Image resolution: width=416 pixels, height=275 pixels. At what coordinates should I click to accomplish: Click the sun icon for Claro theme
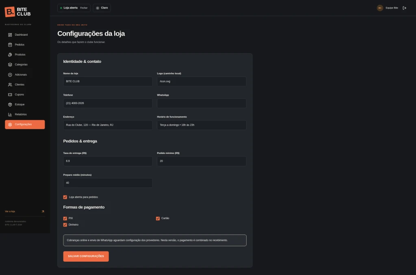pos(97,8)
